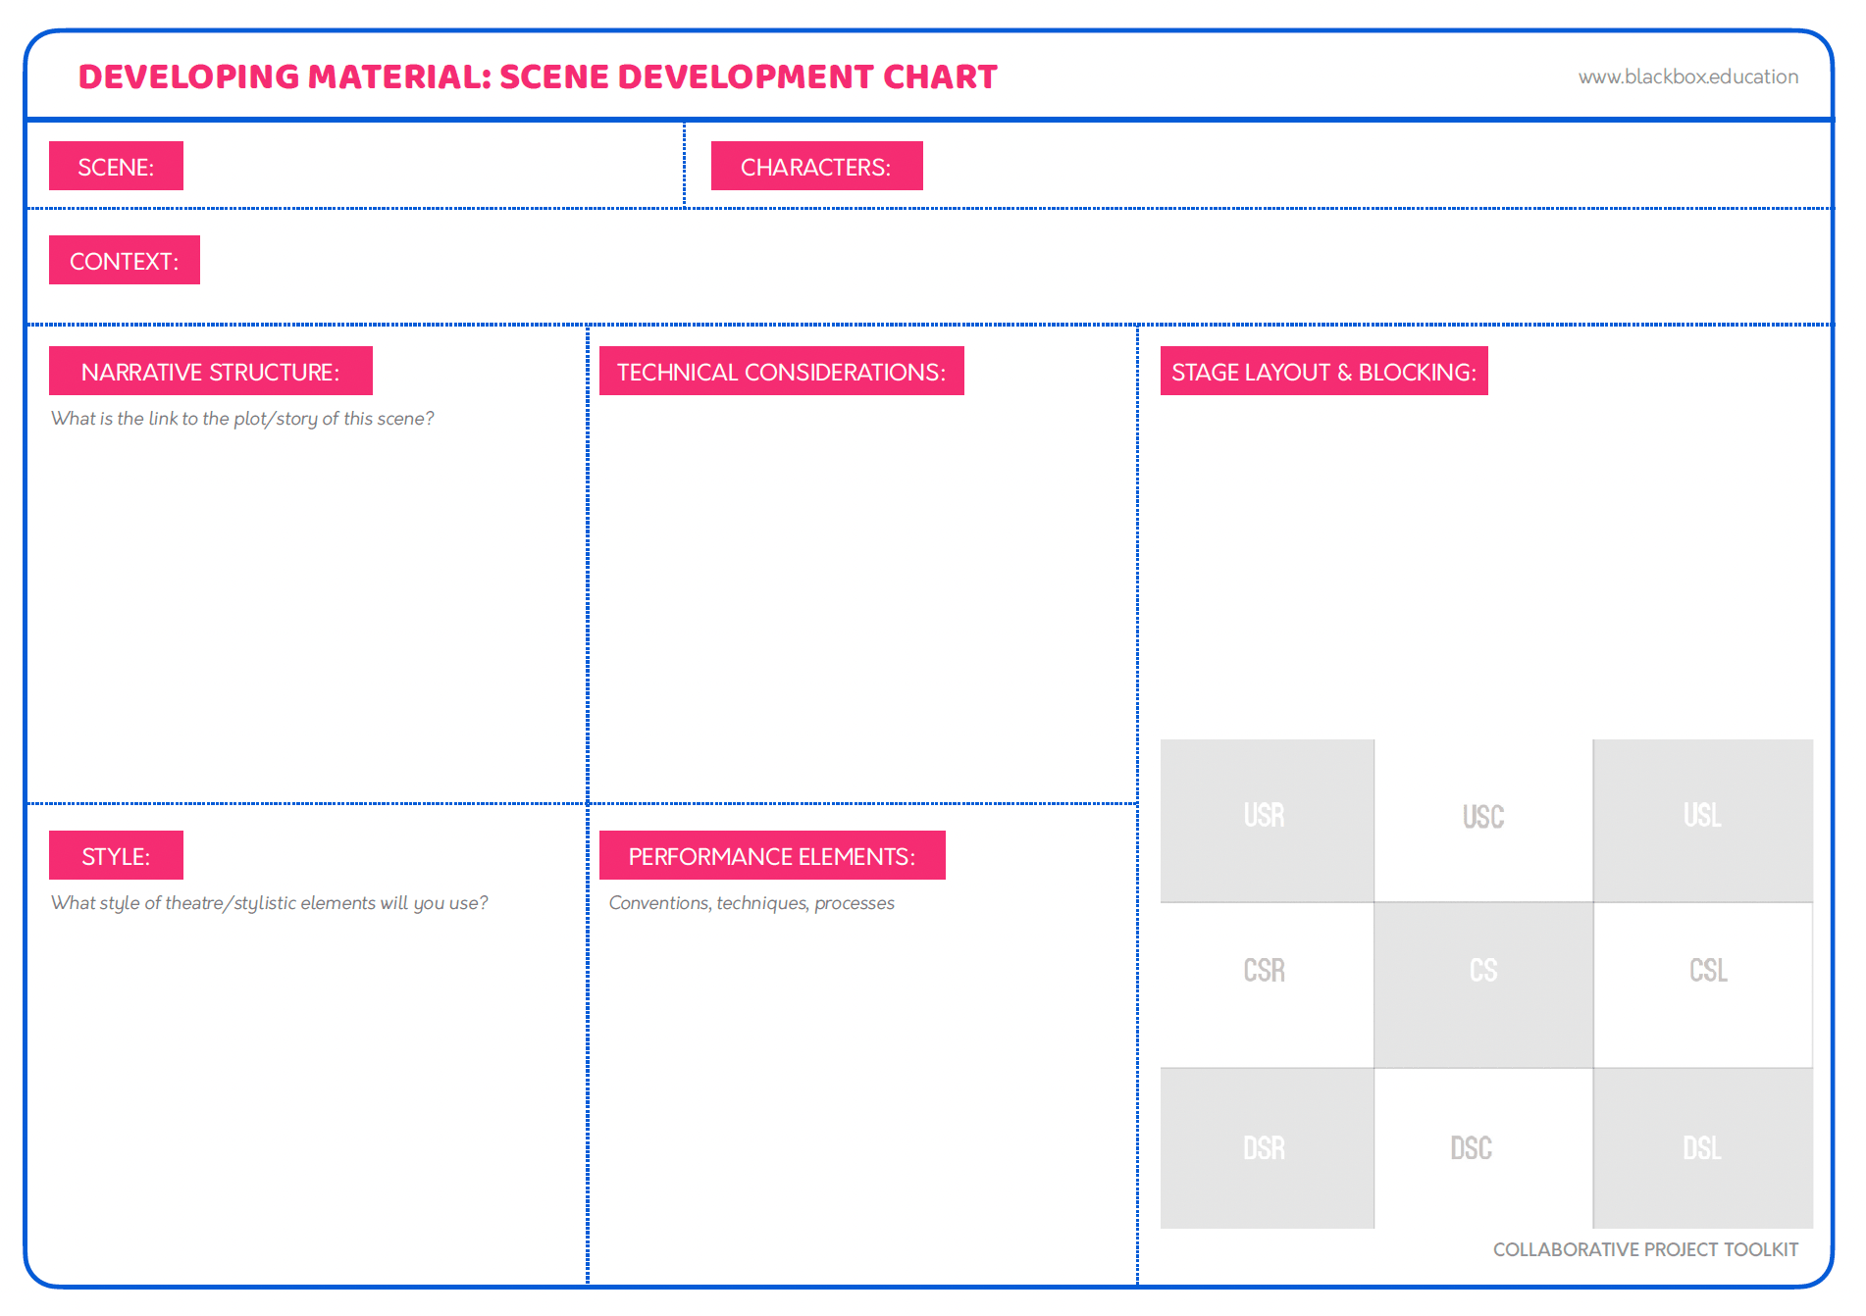The image size is (1866, 1316).
Task: Select the DSL stage grid cell
Action: click(x=1703, y=1148)
